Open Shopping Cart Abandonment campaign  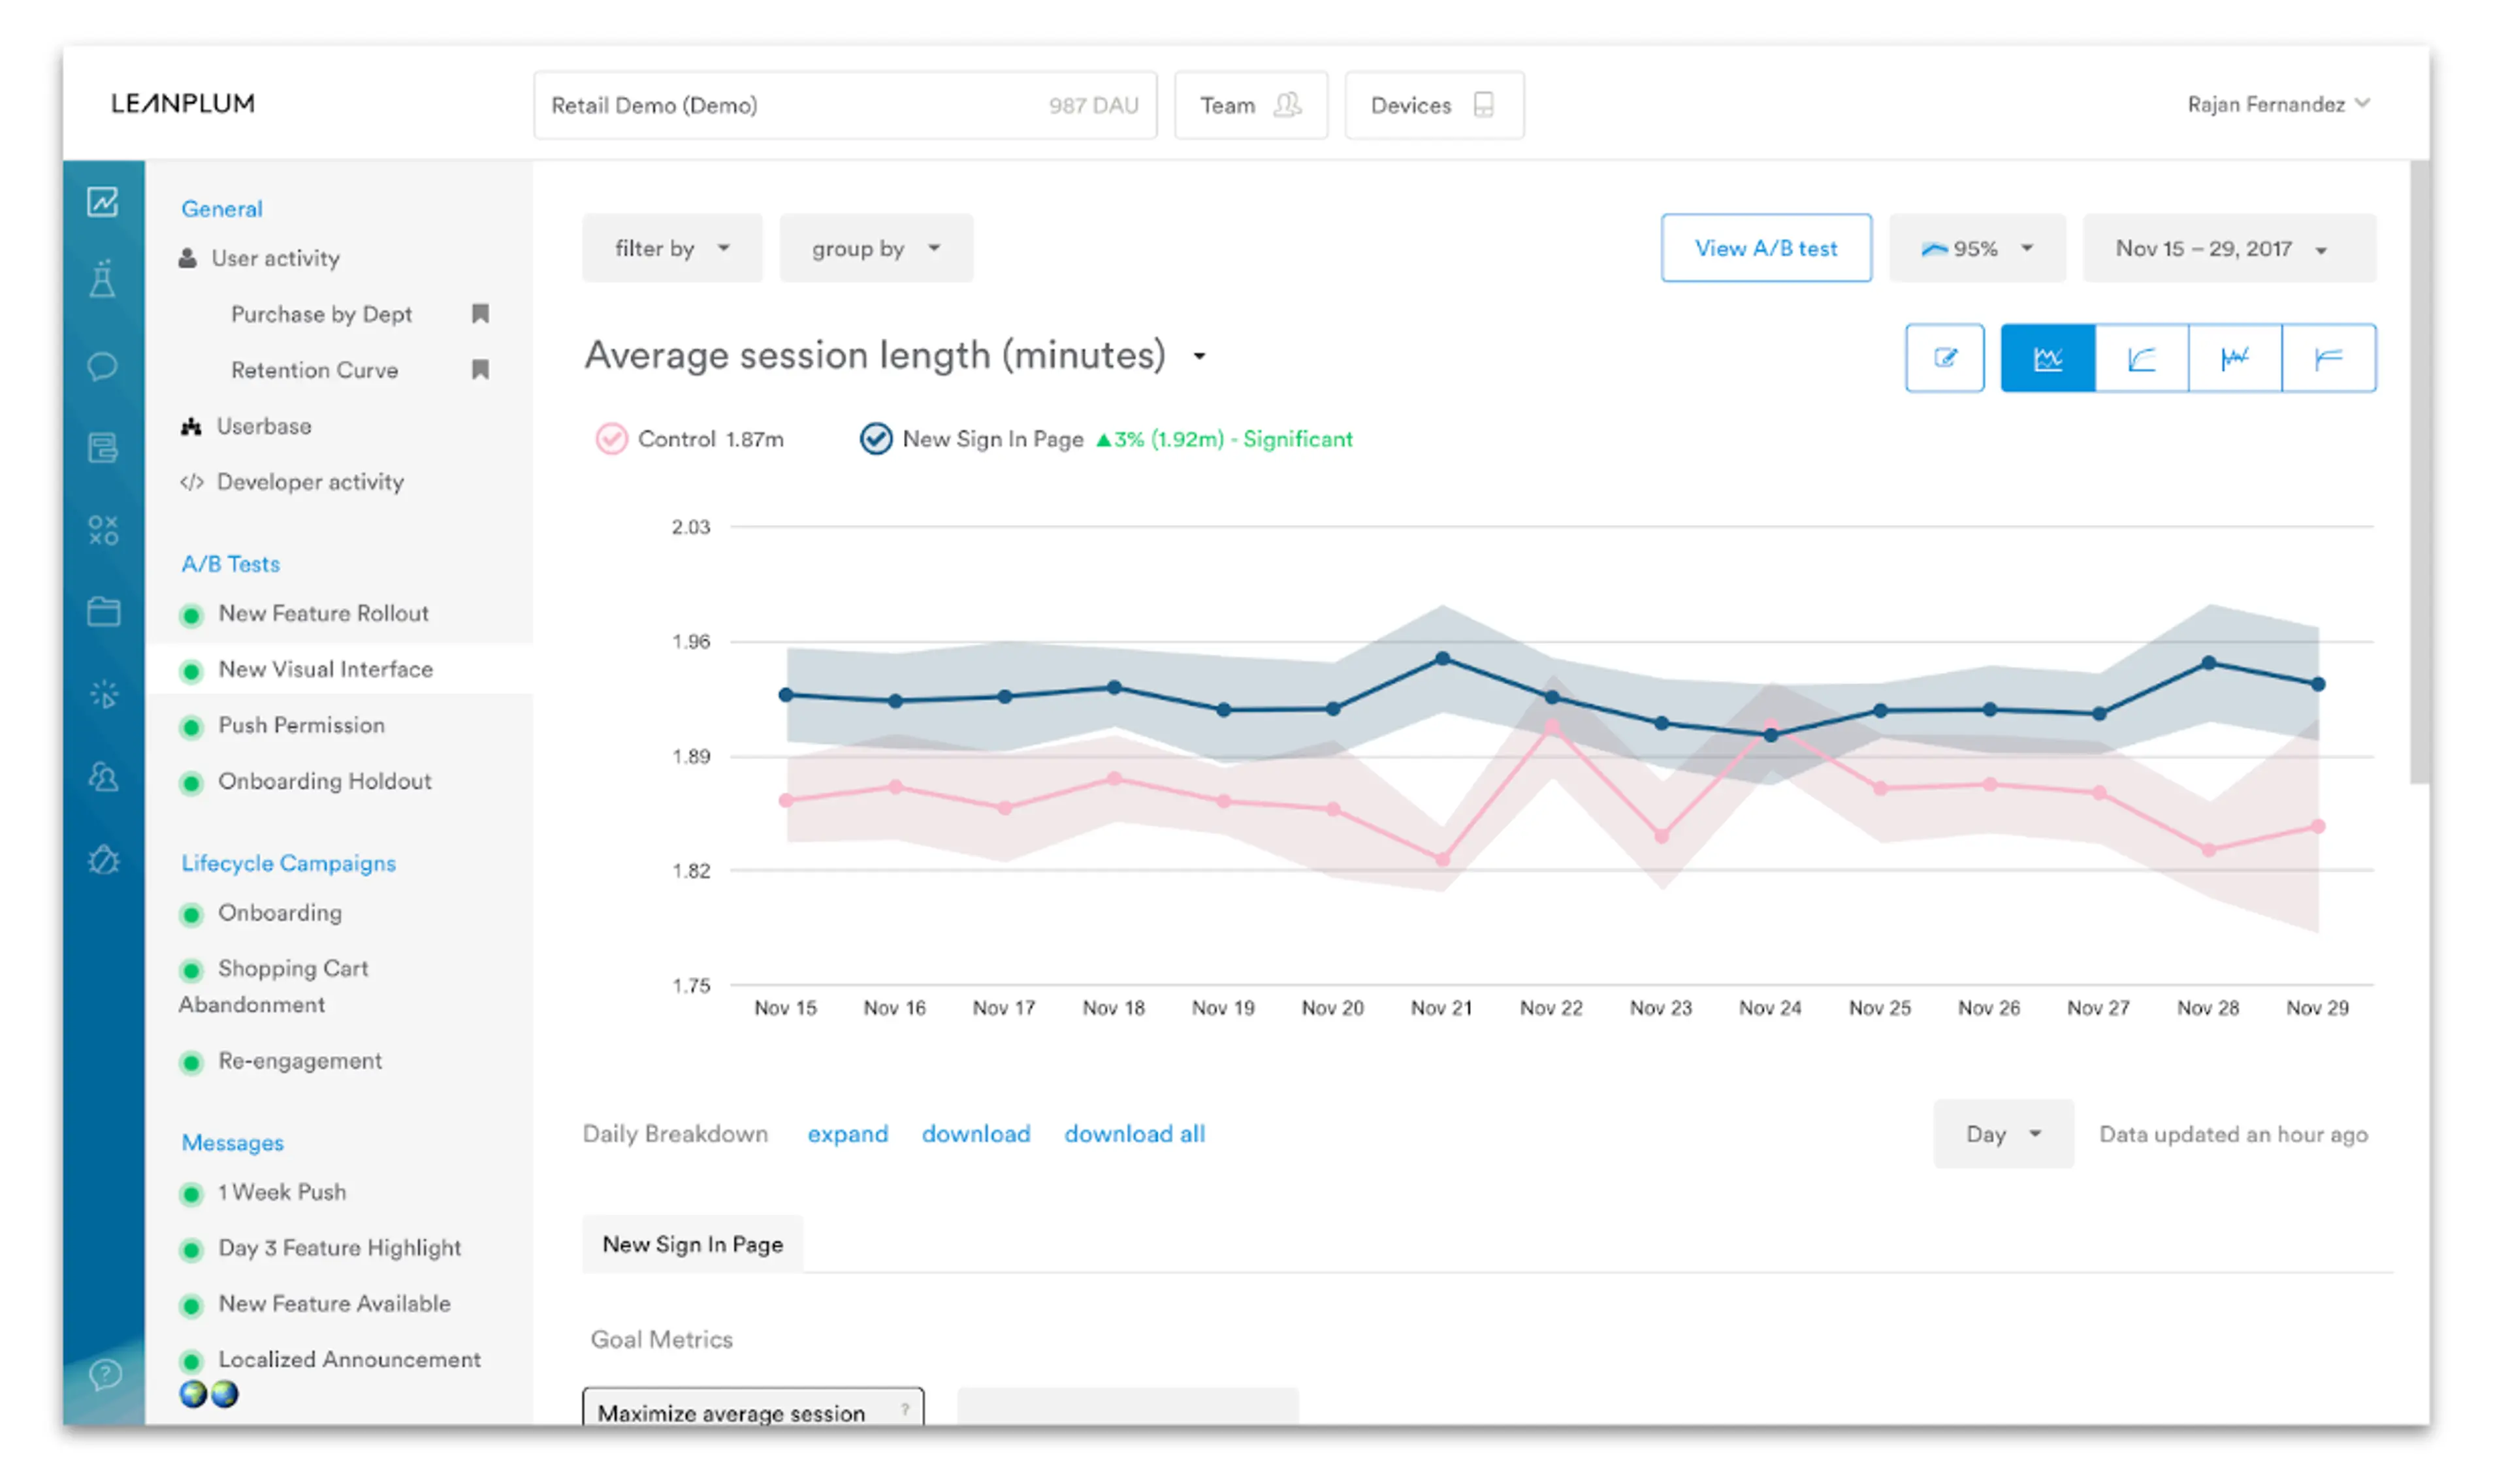[x=274, y=987]
